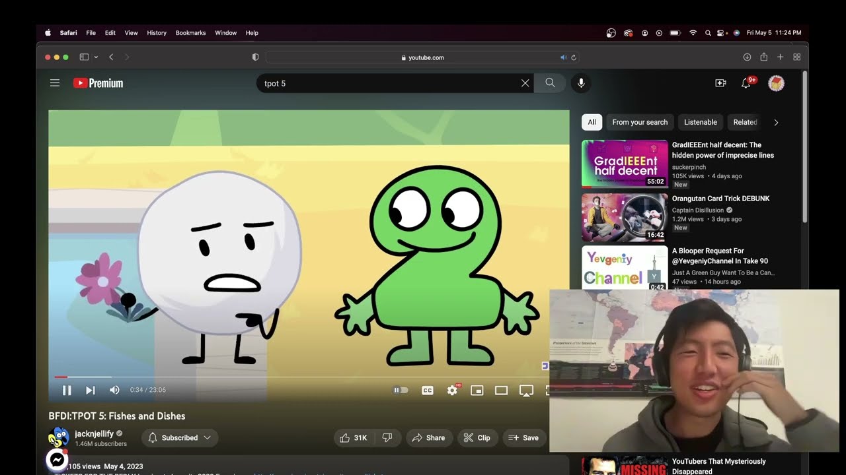
Task: Open the Create video icon
Action: [720, 83]
